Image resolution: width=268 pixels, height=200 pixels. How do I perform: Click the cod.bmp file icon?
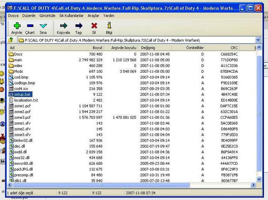coord(11,77)
